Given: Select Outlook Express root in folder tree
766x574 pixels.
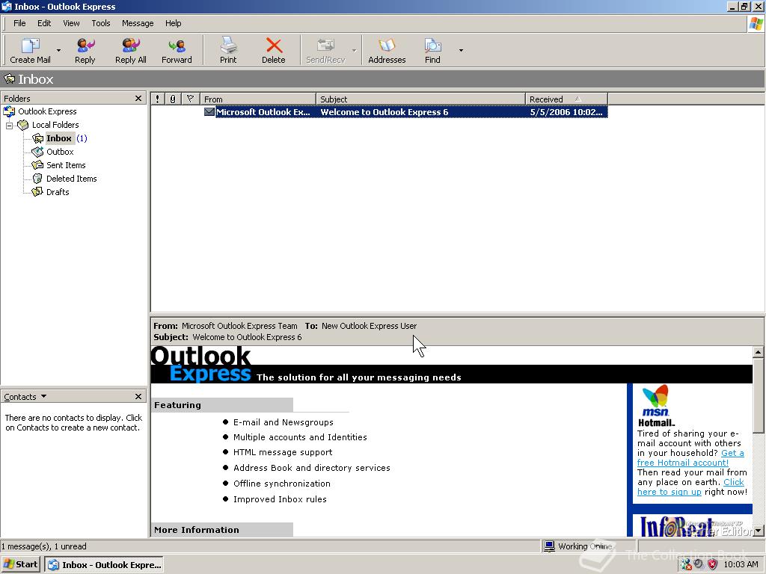Looking at the screenshot, I should 47,111.
